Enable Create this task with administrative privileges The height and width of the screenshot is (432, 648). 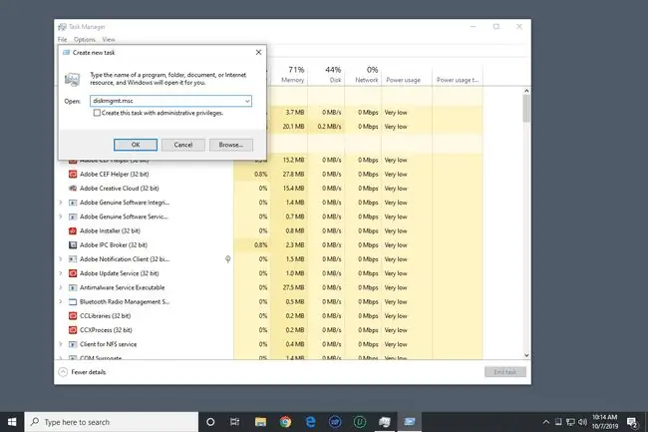pos(97,113)
